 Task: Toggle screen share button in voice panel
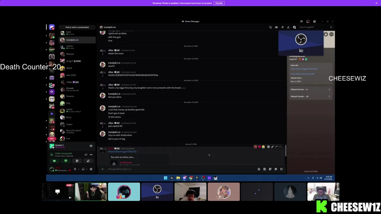[x=66, y=161]
